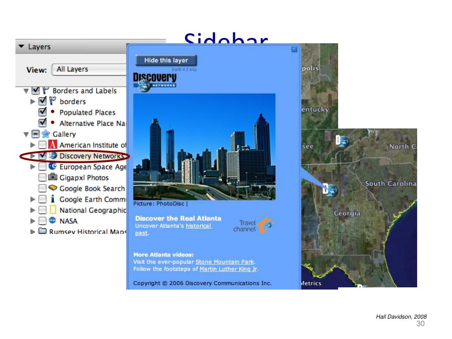Click the Discovery Networks globe icon

[x=53, y=155]
